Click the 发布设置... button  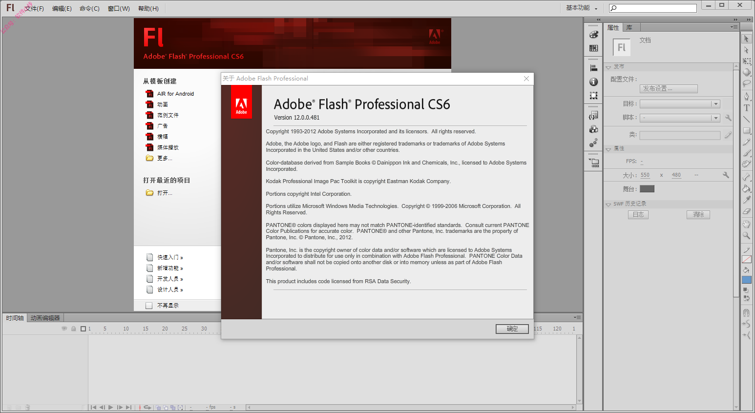669,89
